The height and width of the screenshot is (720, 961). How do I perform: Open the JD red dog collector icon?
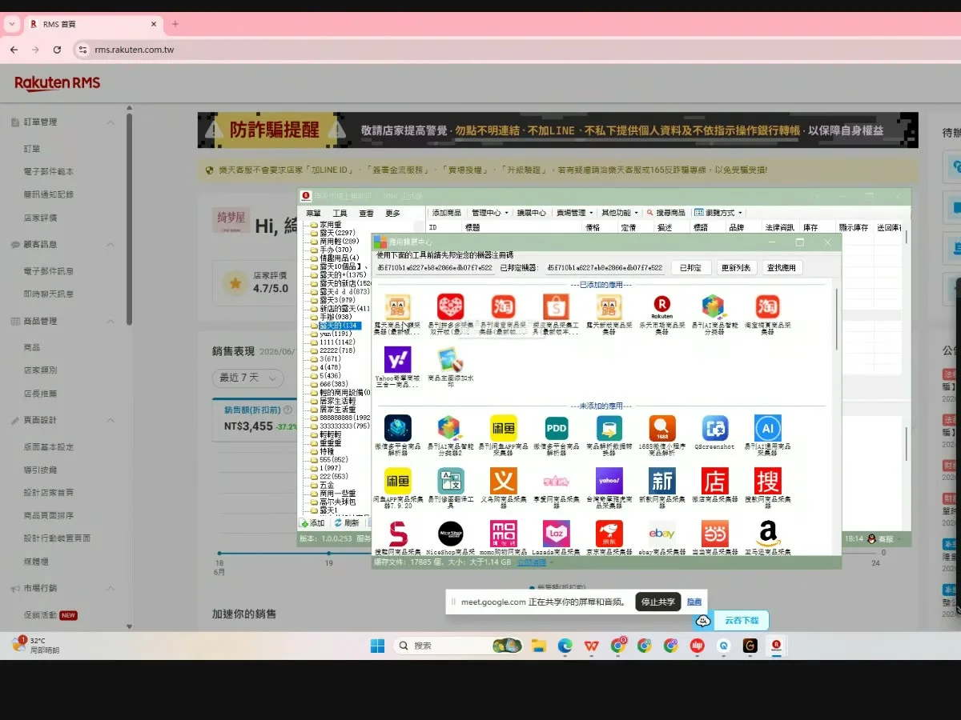pyautogui.click(x=609, y=534)
